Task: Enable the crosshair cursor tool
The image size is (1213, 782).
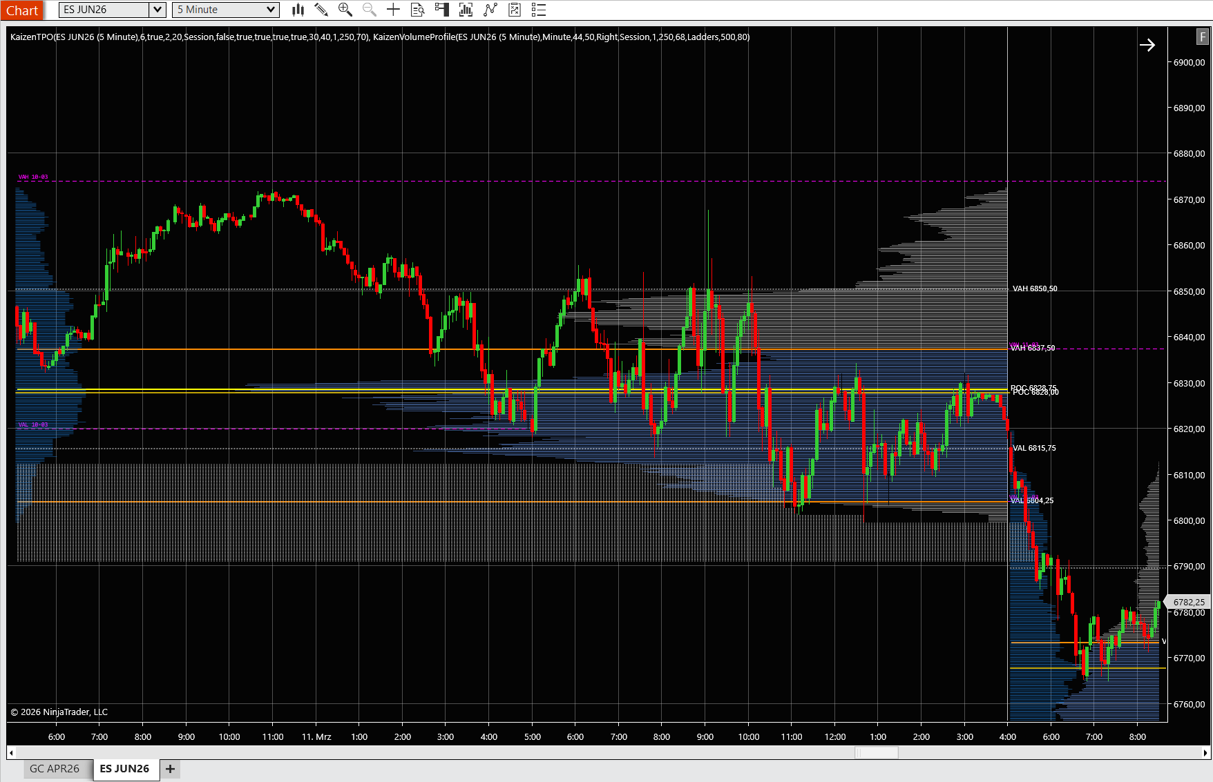Action: (393, 10)
